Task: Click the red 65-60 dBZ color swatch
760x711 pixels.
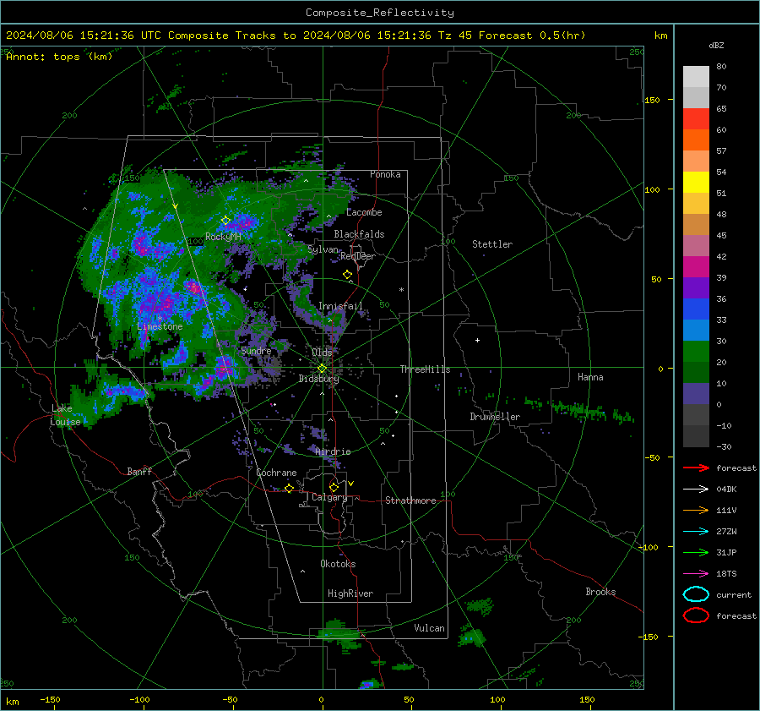Action: click(x=696, y=119)
